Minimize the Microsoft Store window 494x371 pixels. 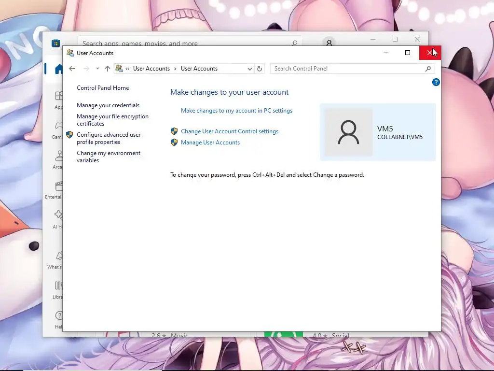(373, 39)
